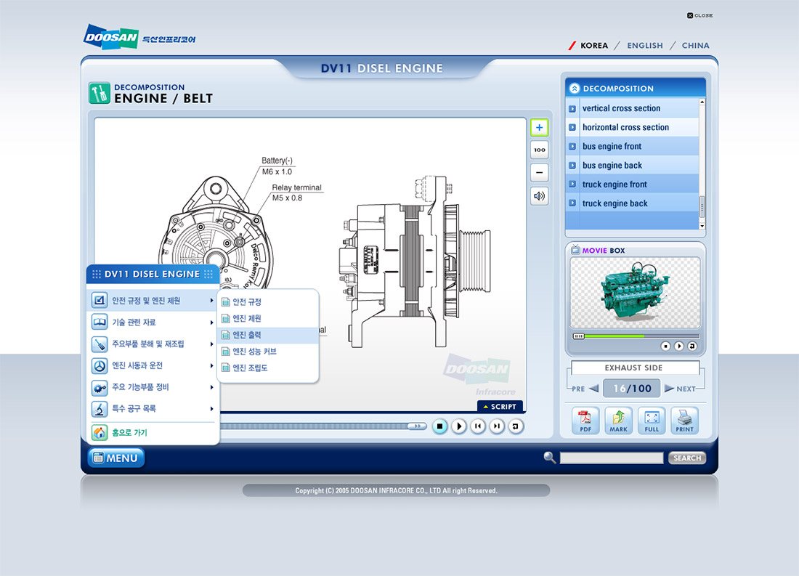Open 주요 기능부품 정비 menu

153,387
